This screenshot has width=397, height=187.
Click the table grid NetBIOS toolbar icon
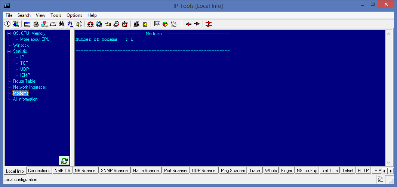click(27, 24)
